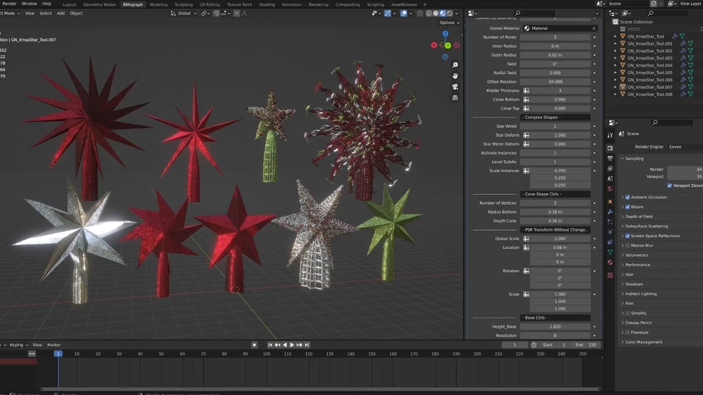Select material preview shading mode

pyautogui.click(x=443, y=13)
